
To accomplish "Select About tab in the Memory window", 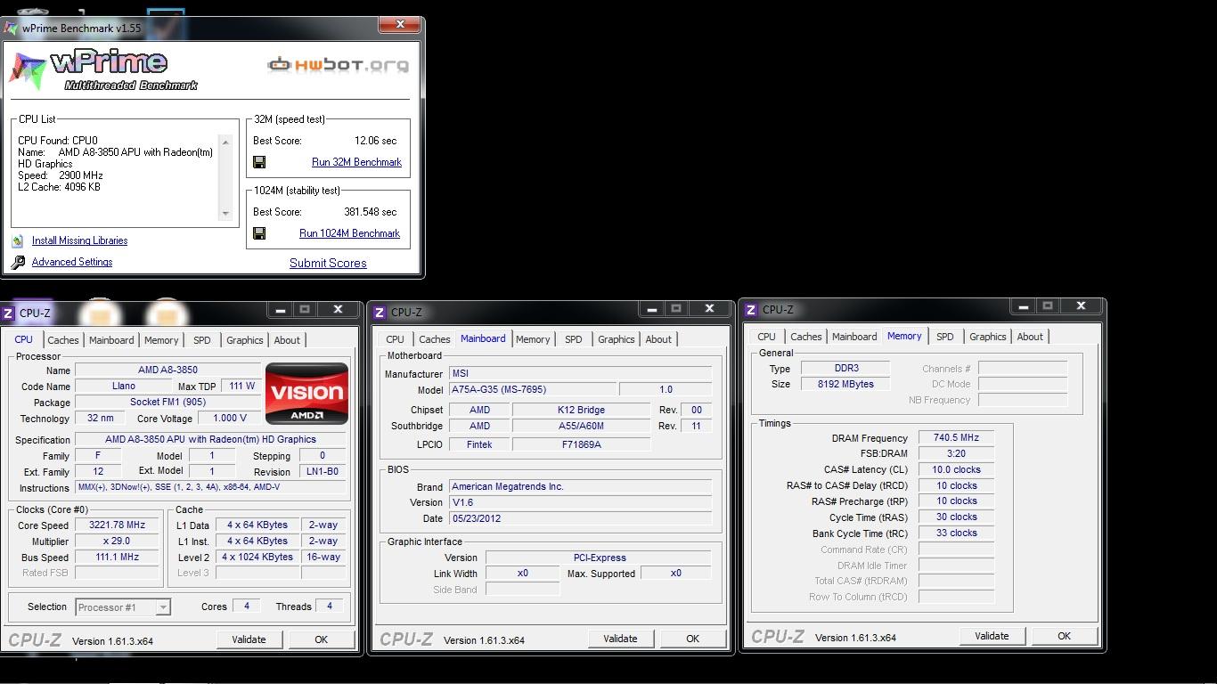I will click(x=1030, y=337).
